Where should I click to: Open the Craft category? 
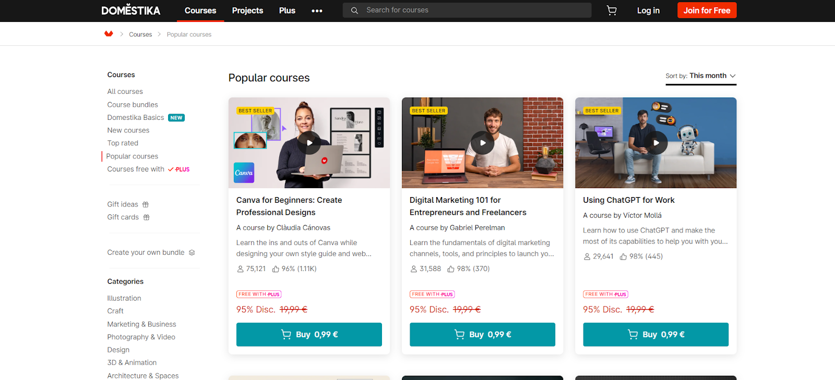coord(115,311)
